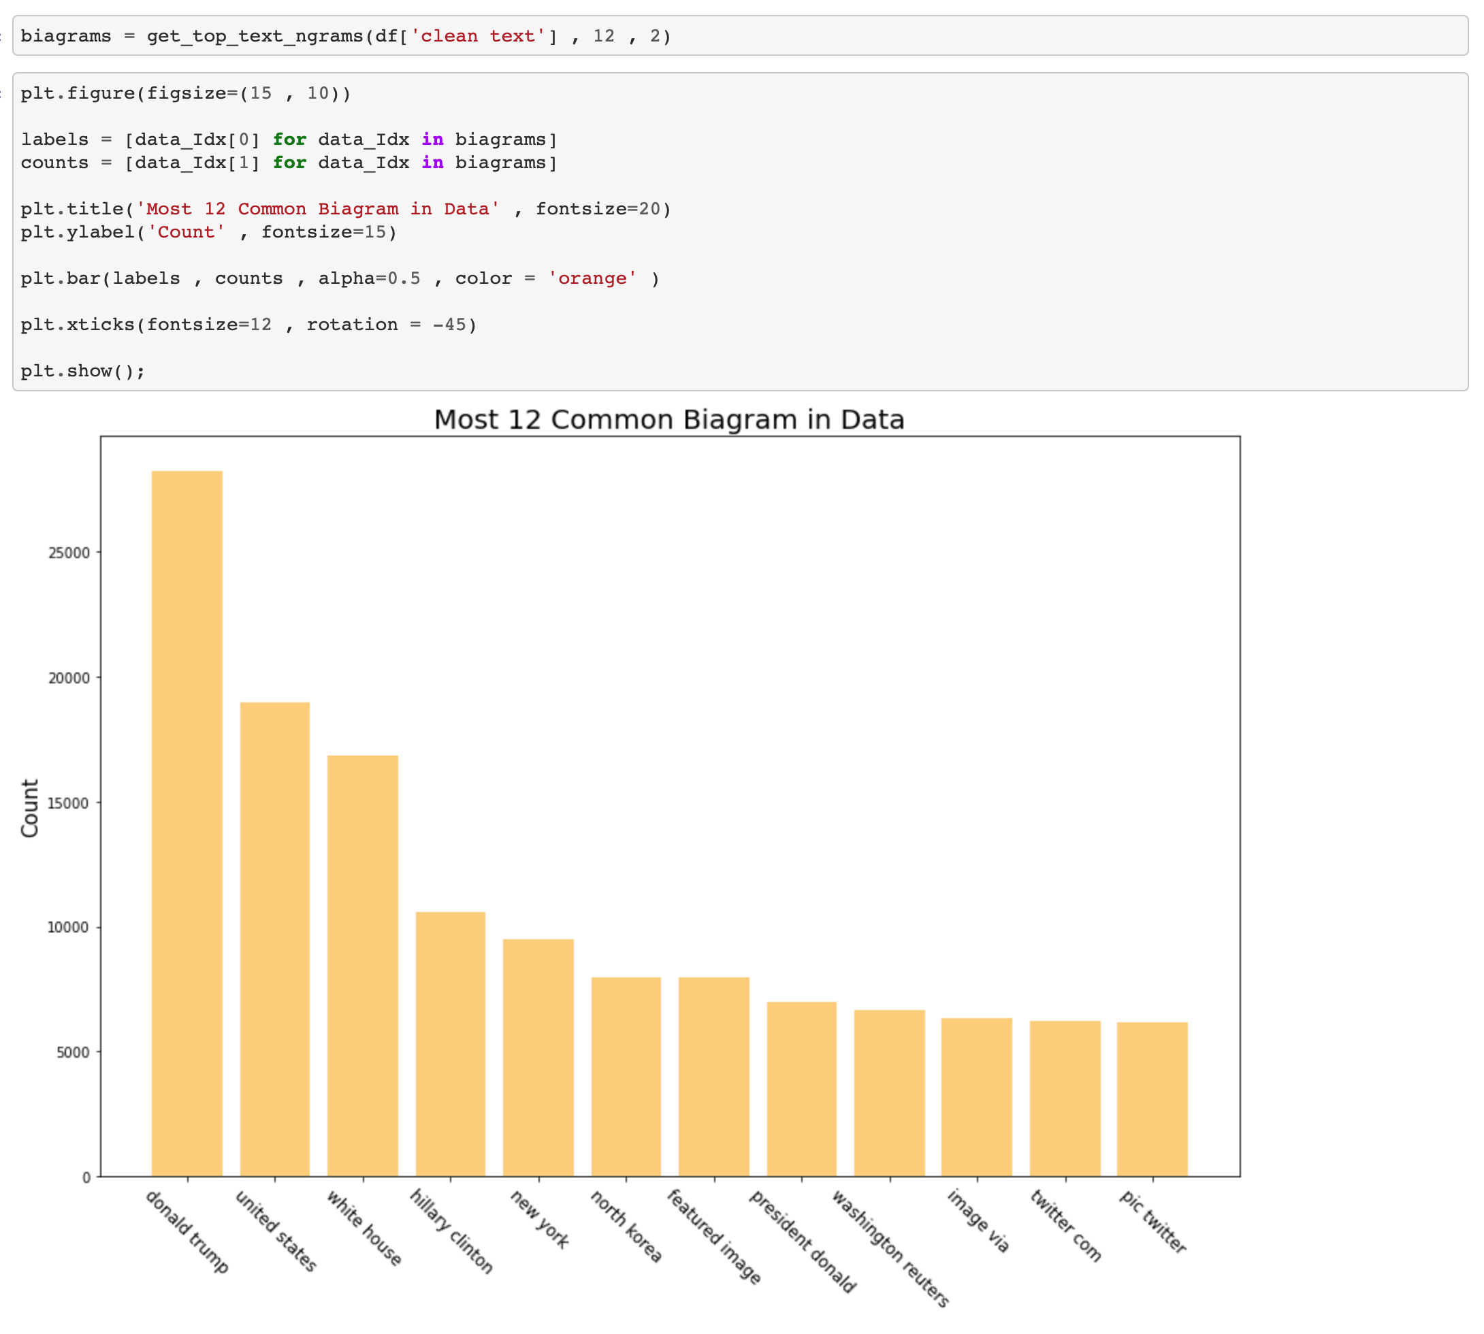Click the united states bar
The image size is (1484, 1334).
click(x=275, y=939)
